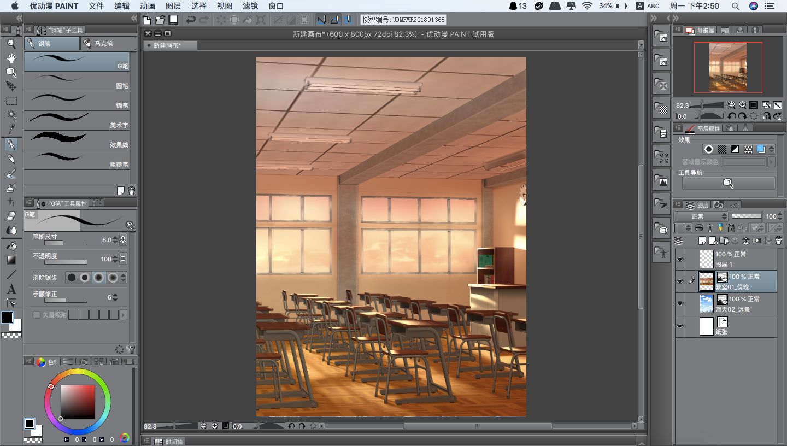Toggle visibility of 蓝天02_远景 layer

click(680, 304)
